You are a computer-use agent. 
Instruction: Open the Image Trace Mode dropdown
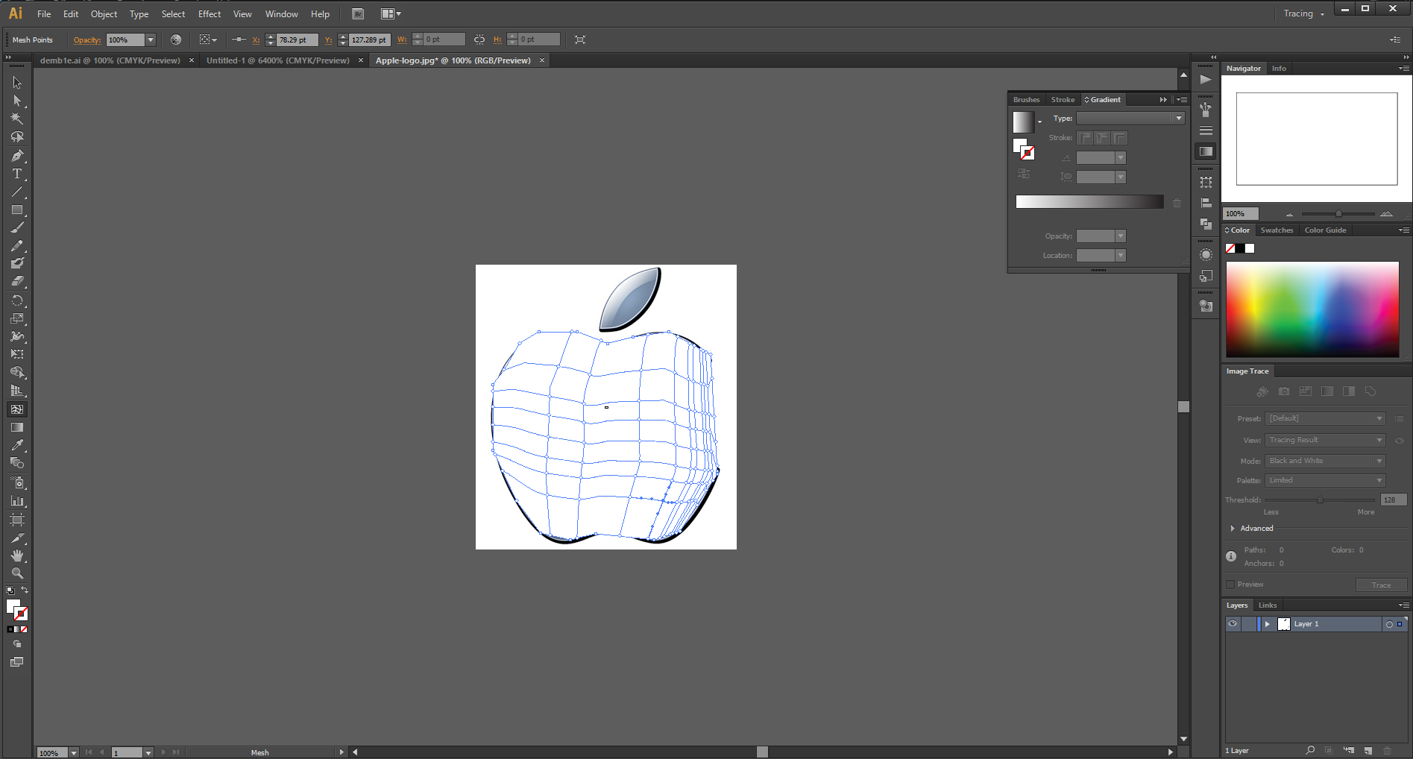[1325, 462]
